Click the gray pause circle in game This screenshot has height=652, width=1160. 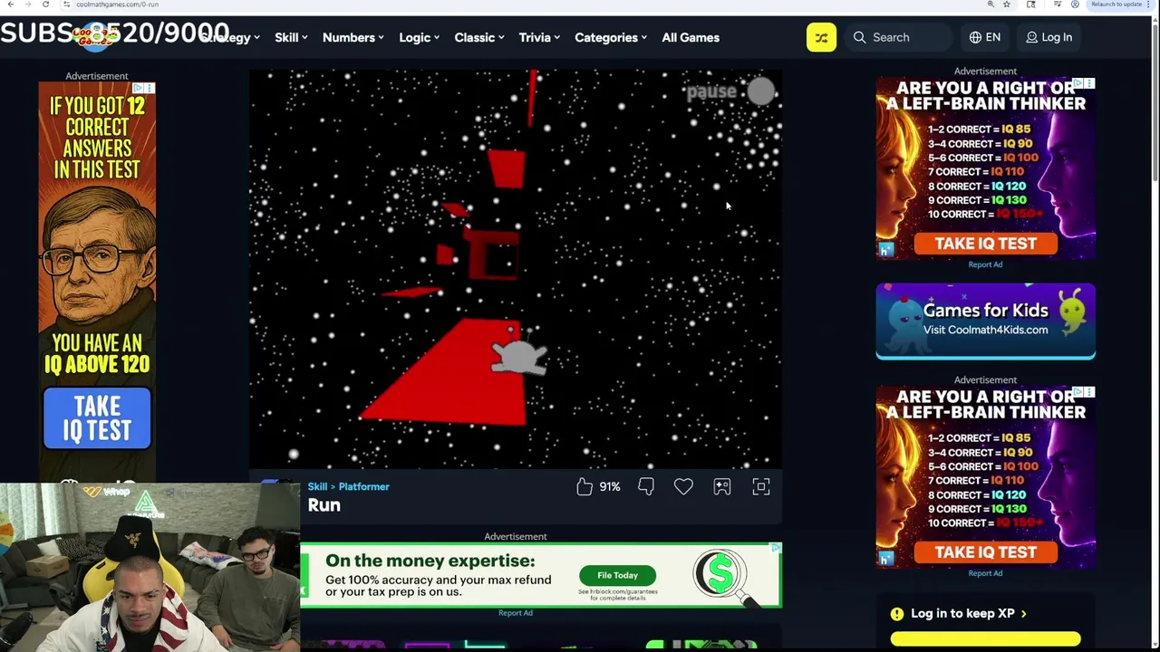[761, 91]
